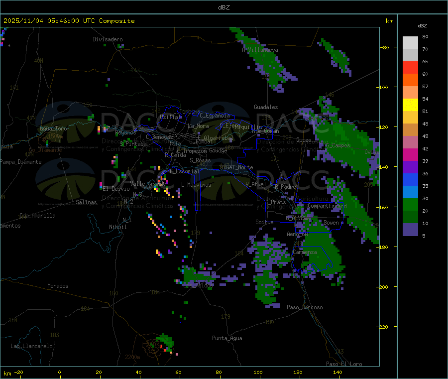Click the 2025/11/04 05:46:00 UTC Composite timestamp
448x379 pixels.
pos(69,21)
